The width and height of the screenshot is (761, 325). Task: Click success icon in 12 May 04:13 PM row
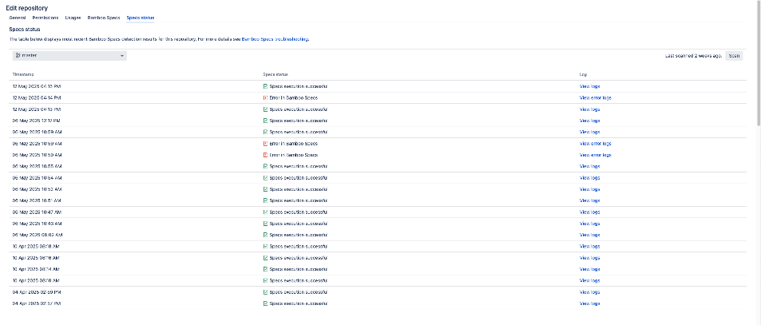coord(265,109)
